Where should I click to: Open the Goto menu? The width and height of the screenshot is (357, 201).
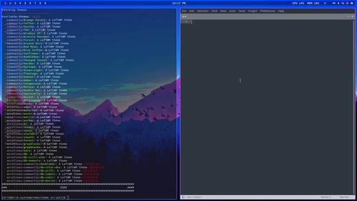(x=232, y=11)
